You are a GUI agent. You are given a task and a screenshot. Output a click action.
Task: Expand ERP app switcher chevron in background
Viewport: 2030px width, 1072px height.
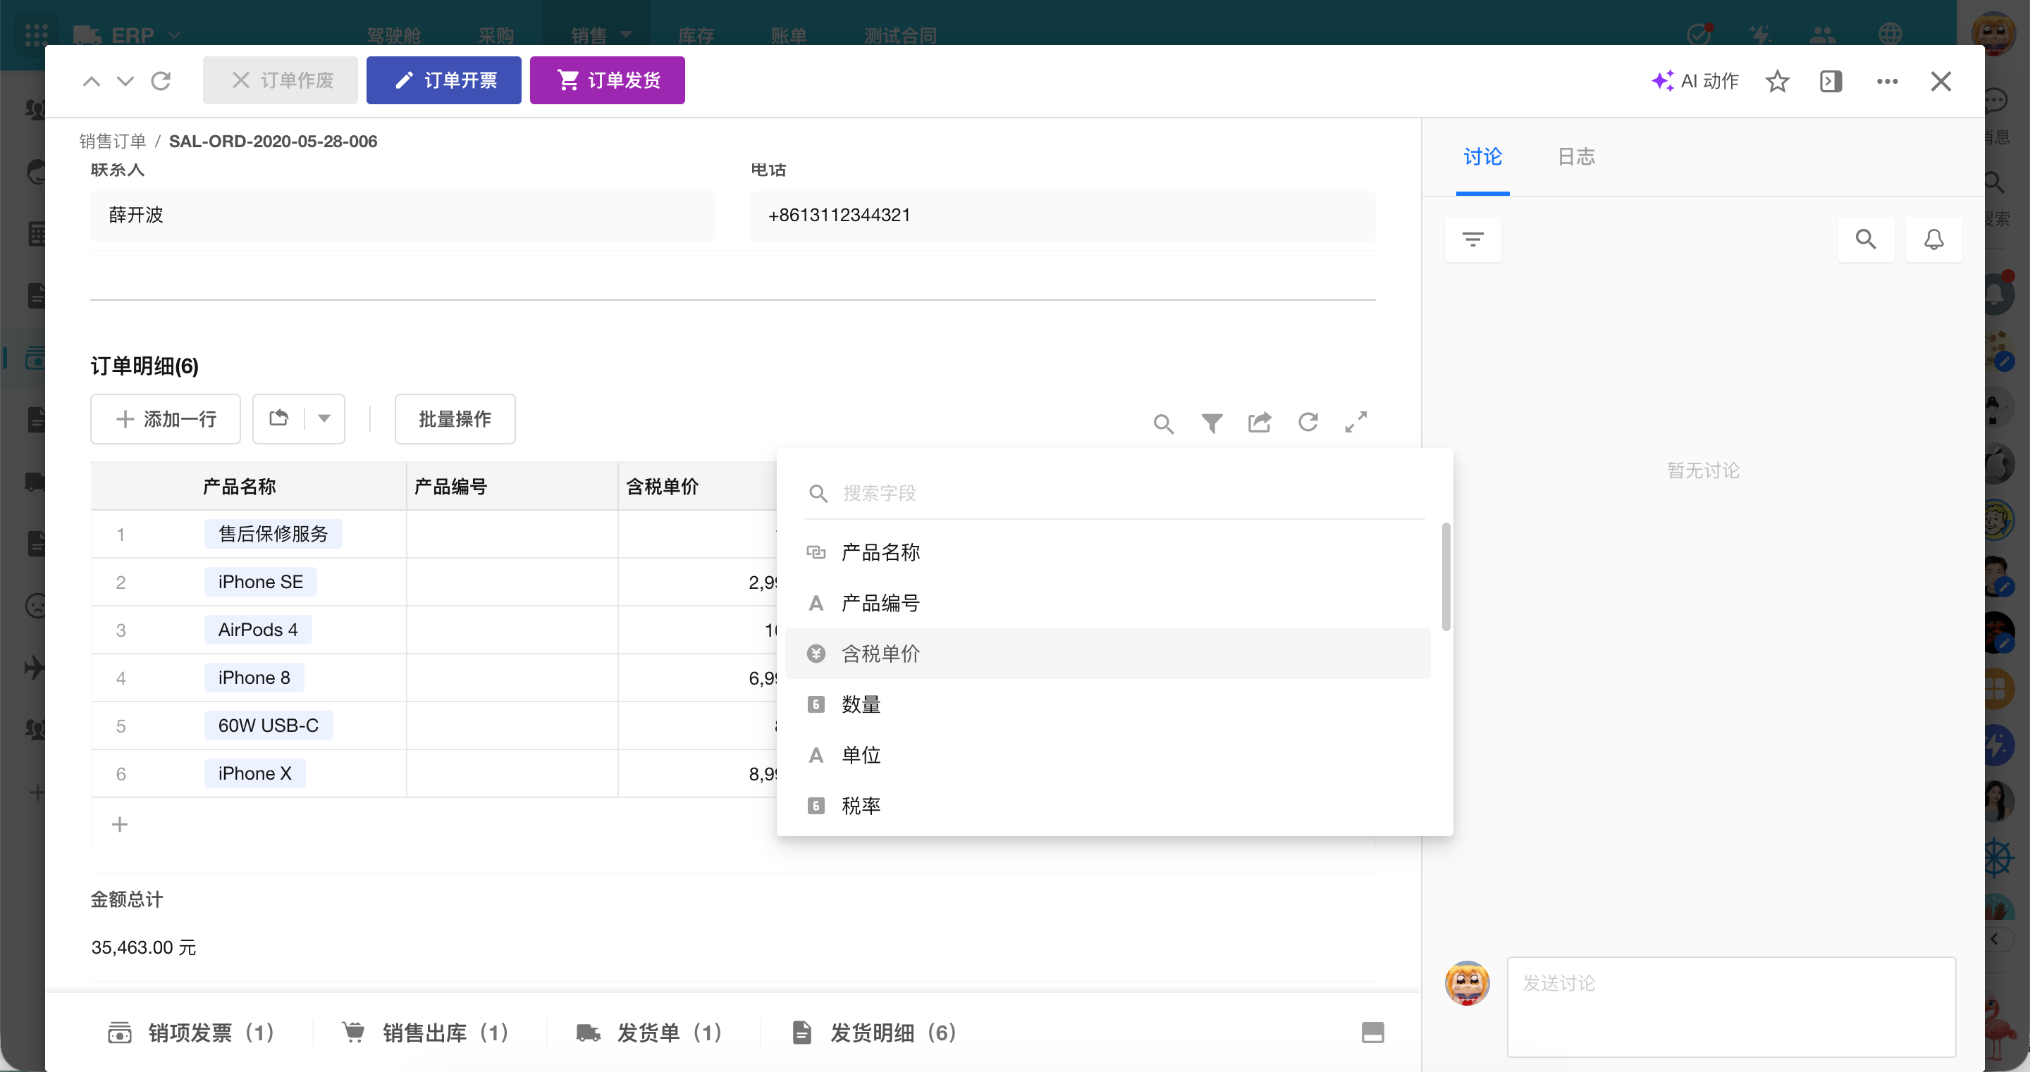[175, 35]
